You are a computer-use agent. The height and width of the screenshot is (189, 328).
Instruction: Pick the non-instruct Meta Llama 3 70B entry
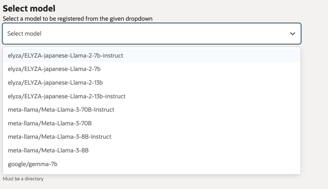click(50, 123)
